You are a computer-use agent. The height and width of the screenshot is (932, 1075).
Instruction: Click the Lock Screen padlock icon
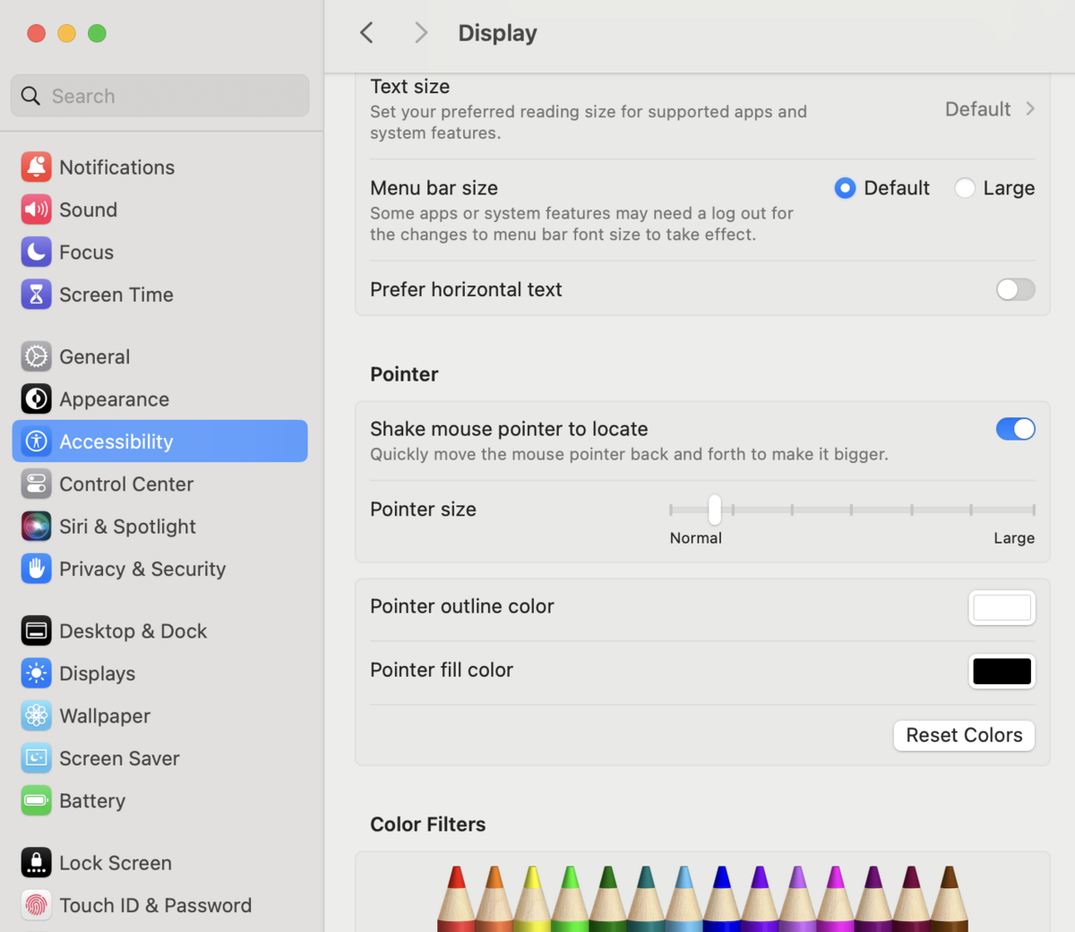click(x=36, y=863)
